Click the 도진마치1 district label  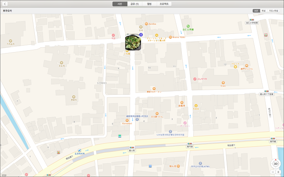point(102,83)
